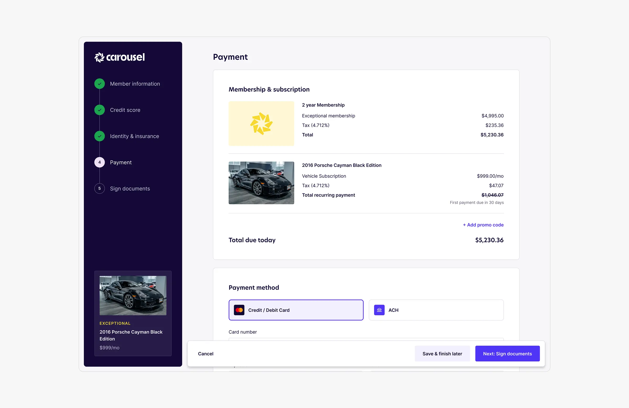This screenshot has width=629, height=408.
Task: Click the Member information green checkmark icon
Action: [x=99, y=84]
